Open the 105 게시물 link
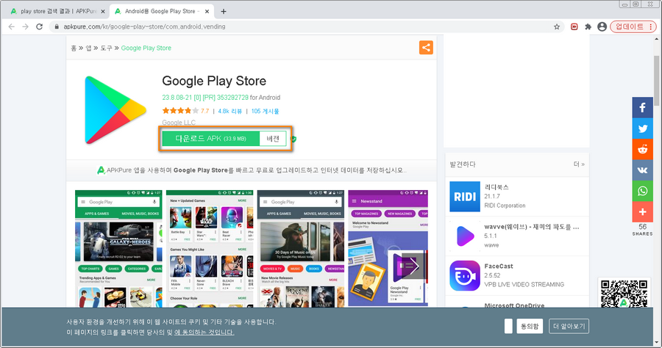This screenshot has height=348, width=662. 265,111
